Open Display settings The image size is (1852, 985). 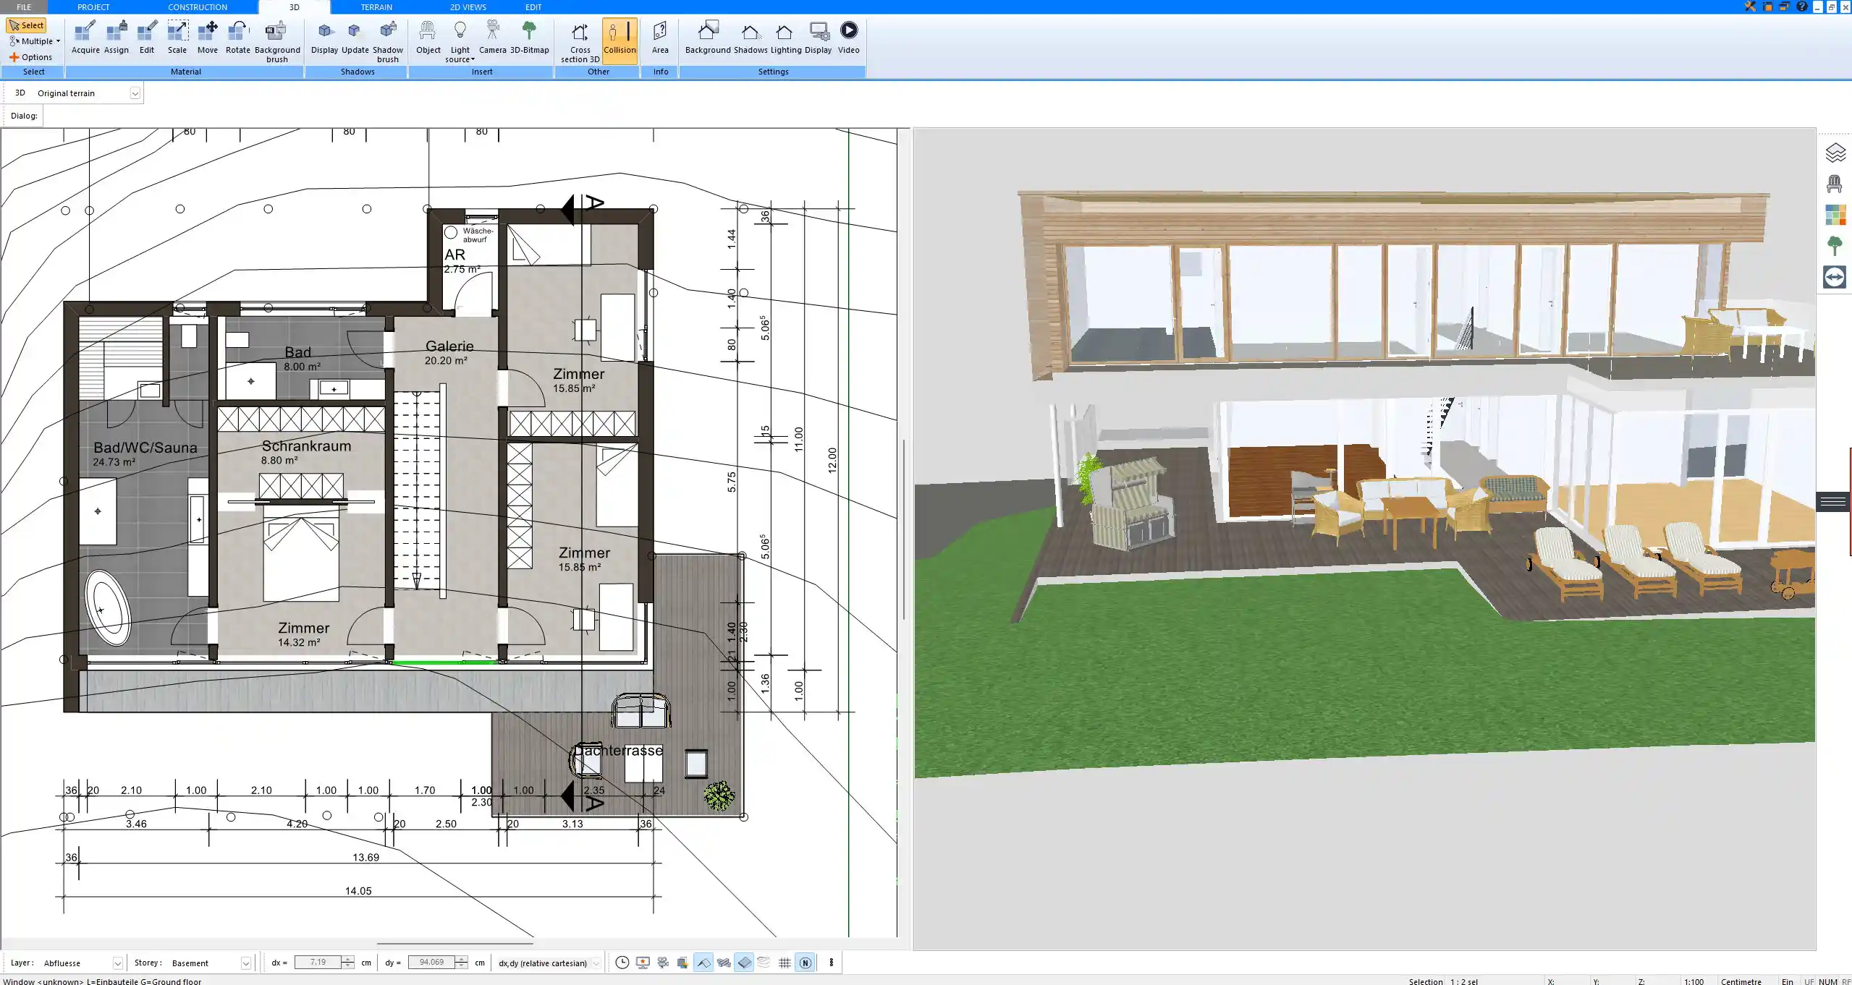[819, 38]
